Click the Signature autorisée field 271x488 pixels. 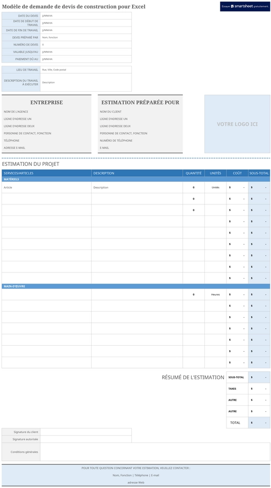[x=86, y=439]
